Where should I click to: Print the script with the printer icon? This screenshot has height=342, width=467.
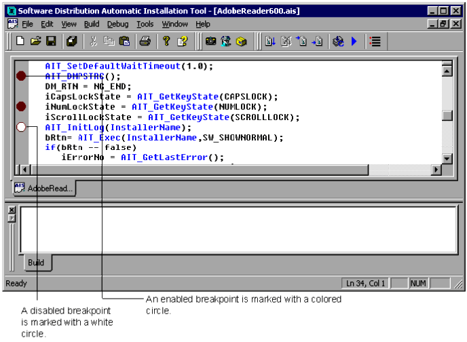[x=145, y=41]
